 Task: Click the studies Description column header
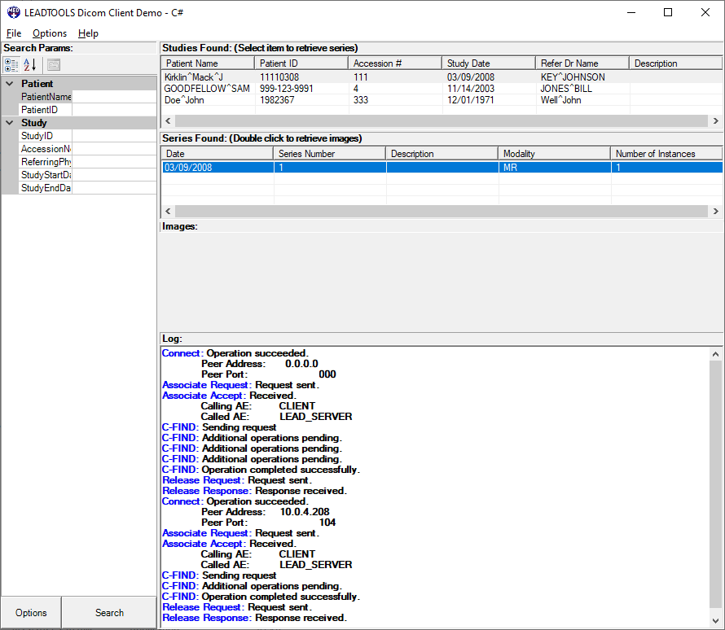pyautogui.click(x=676, y=63)
